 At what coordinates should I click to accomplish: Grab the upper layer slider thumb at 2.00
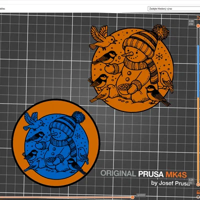198,25
